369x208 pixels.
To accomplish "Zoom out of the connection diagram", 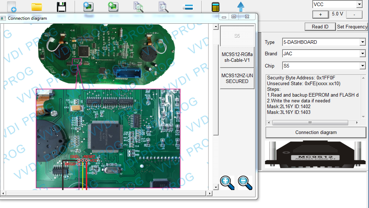I will pyautogui.click(x=245, y=182).
